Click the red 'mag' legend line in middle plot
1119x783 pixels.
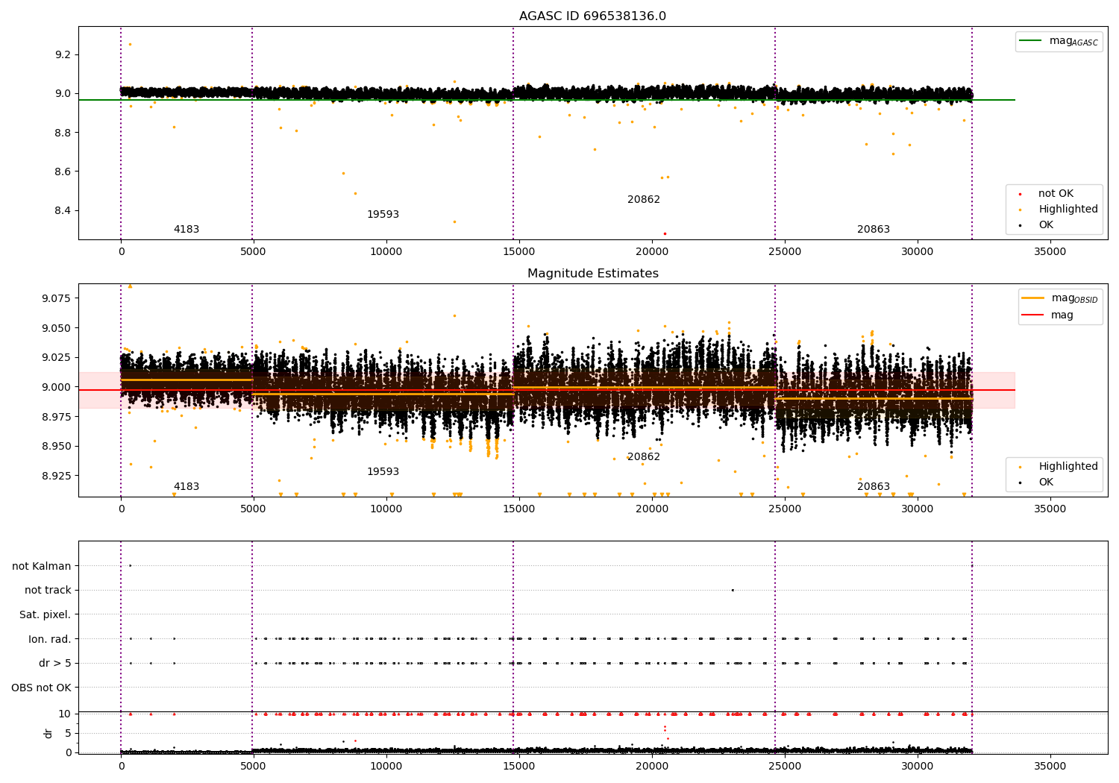tap(1032, 315)
